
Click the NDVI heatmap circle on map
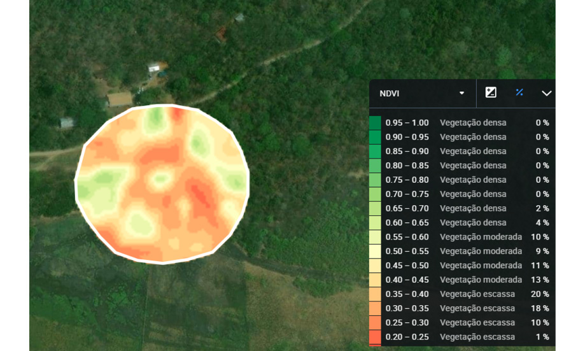click(x=162, y=185)
